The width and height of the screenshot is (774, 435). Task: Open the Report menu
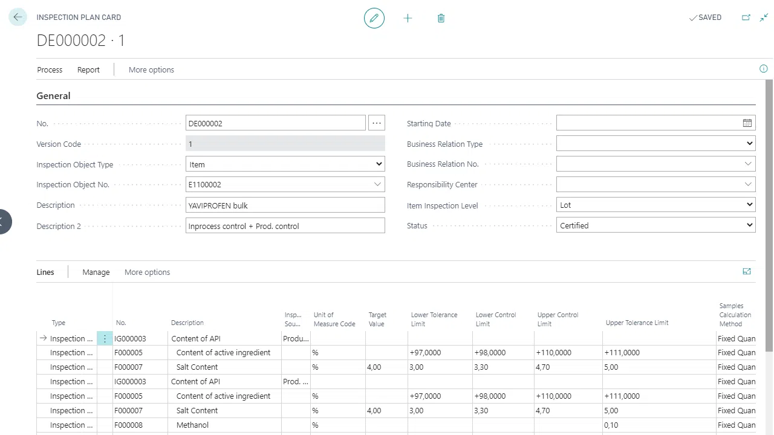[x=88, y=69]
